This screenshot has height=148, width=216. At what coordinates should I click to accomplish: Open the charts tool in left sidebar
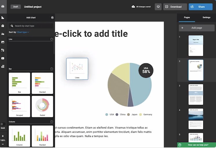point(3,18)
